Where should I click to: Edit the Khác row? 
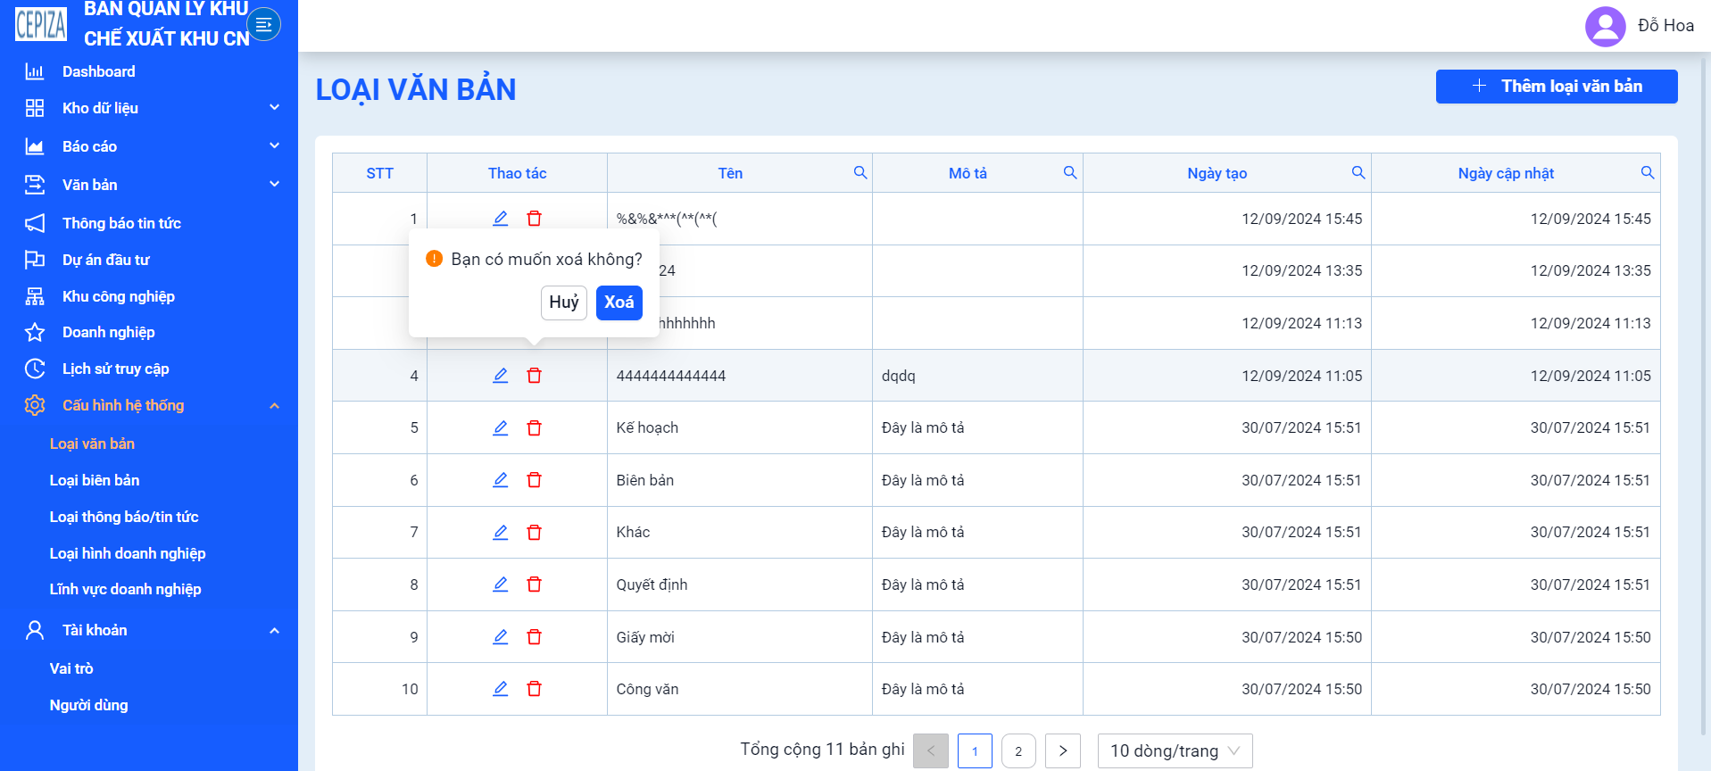(501, 533)
